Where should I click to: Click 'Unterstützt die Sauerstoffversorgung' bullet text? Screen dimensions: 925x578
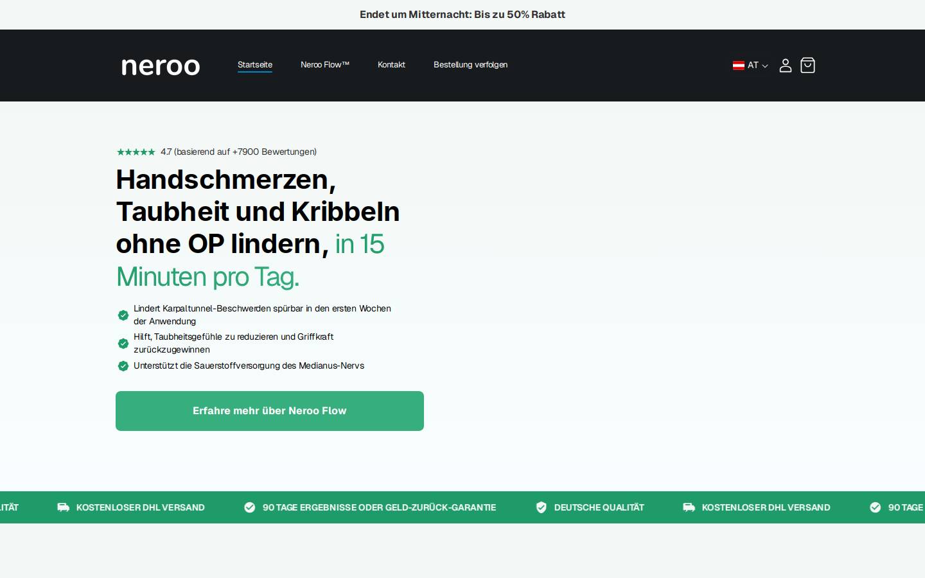coord(249,366)
